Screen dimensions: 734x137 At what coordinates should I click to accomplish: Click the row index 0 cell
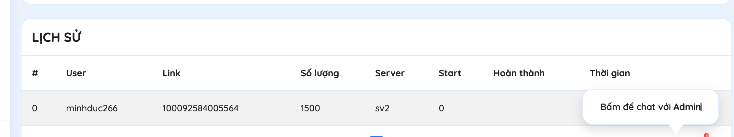[x=34, y=108]
